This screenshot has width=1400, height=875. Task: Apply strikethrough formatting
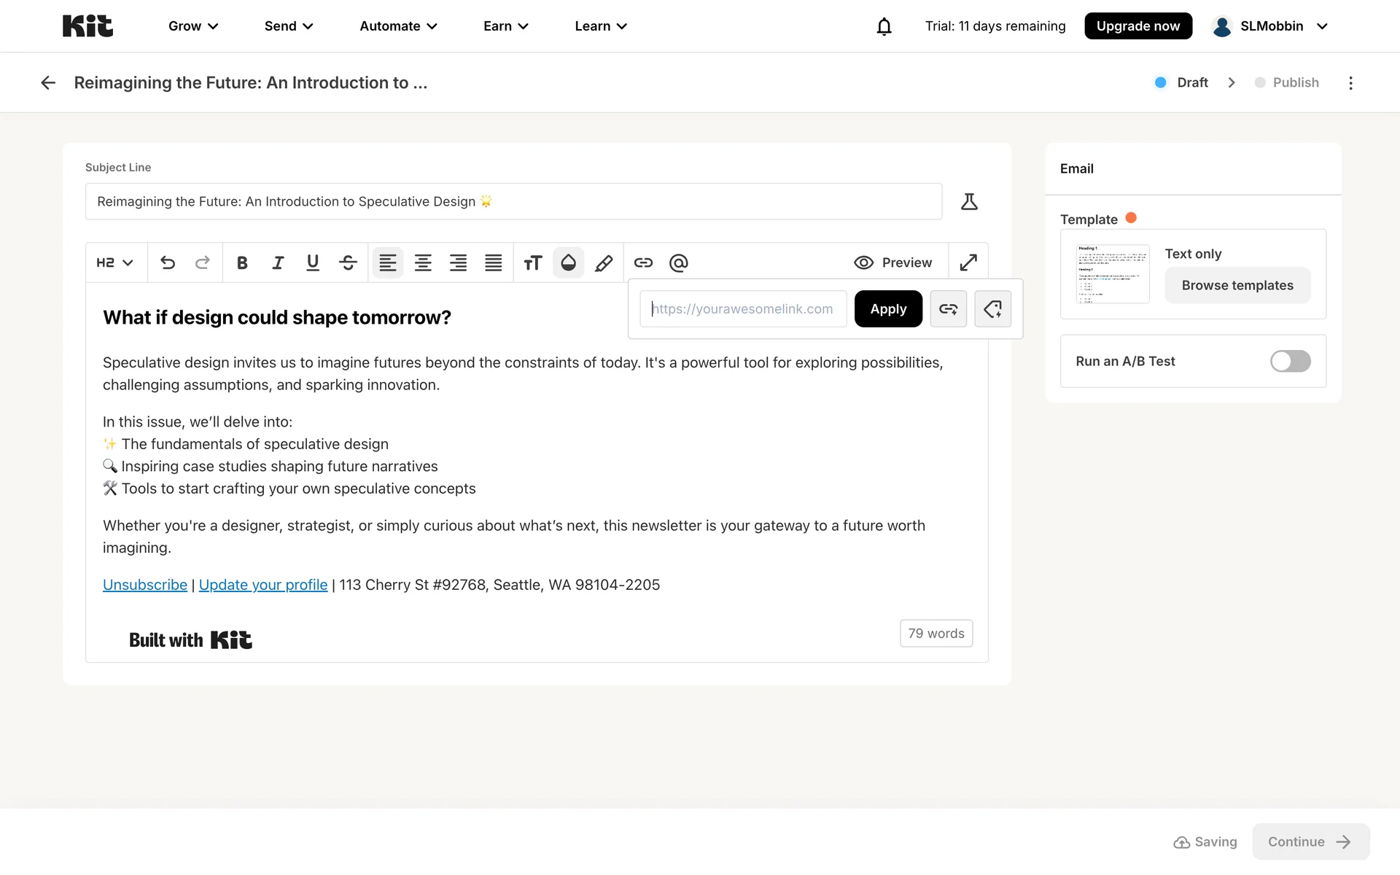click(x=348, y=262)
